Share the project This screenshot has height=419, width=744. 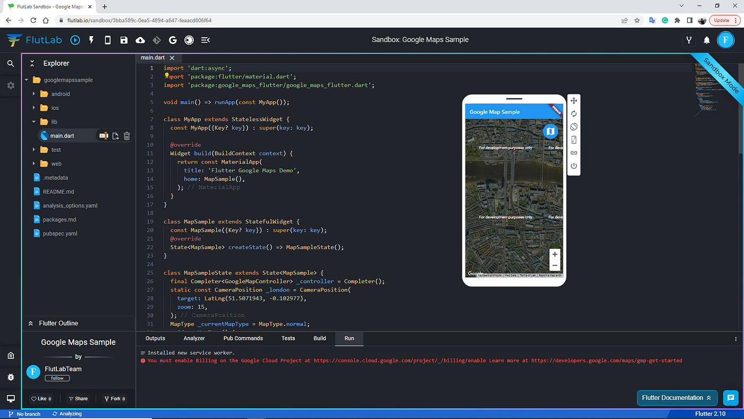(x=78, y=398)
